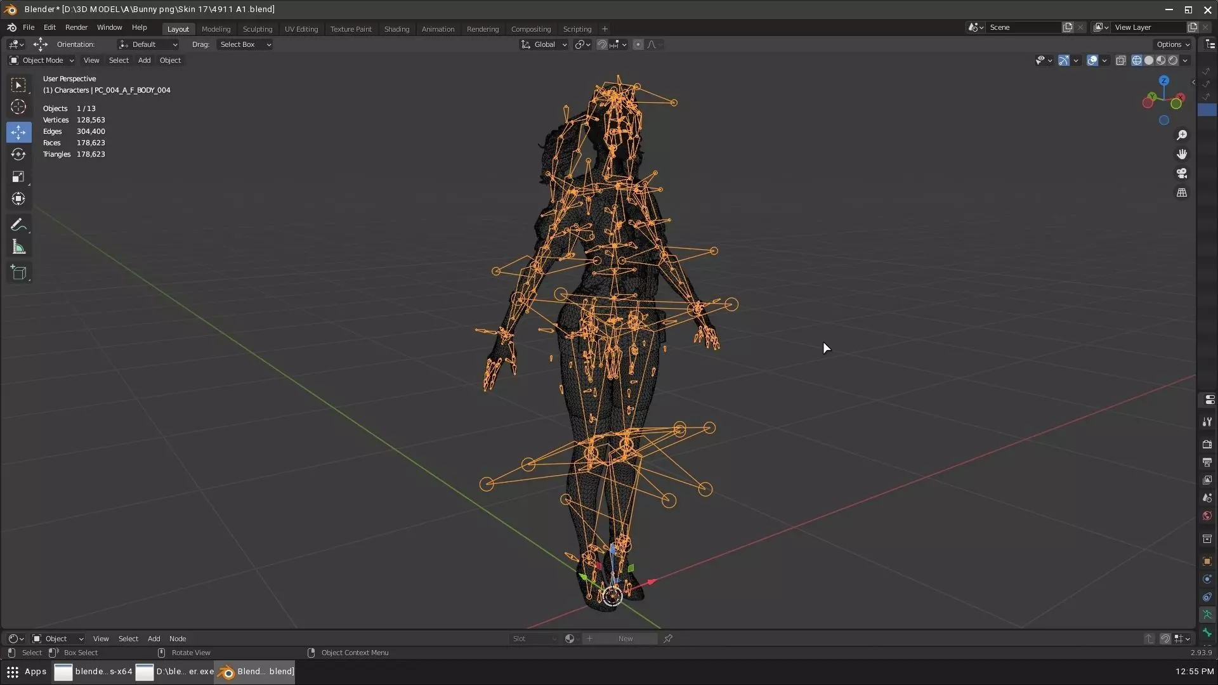Switch to Solid viewport shading

point(1149,61)
